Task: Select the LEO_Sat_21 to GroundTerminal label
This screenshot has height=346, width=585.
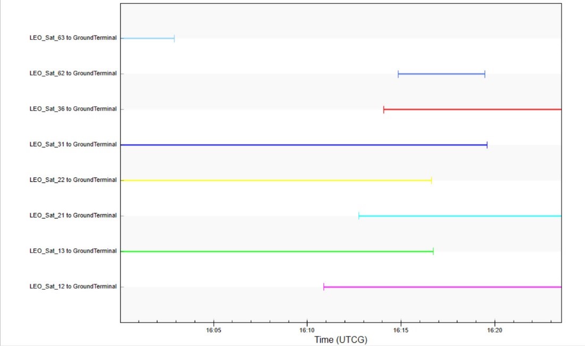Action: (73, 215)
